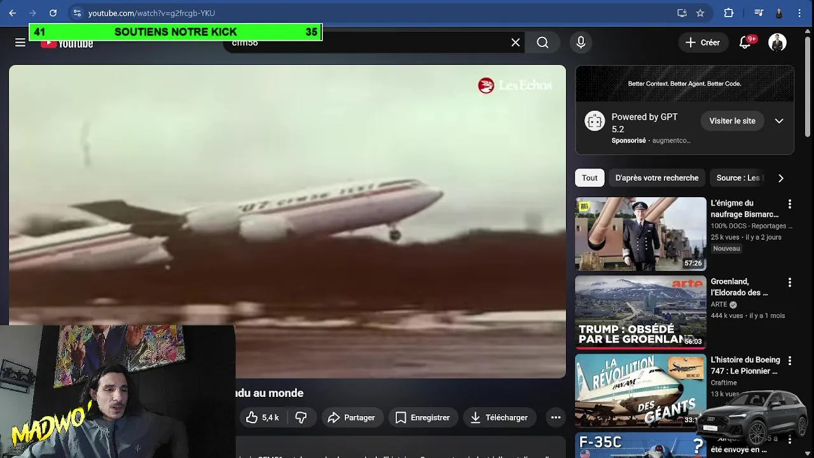Image resolution: width=814 pixels, height=458 pixels.
Task: Clear the search box with X
Action: 516,43
